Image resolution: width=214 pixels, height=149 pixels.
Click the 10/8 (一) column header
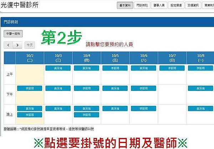coord(200,58)
